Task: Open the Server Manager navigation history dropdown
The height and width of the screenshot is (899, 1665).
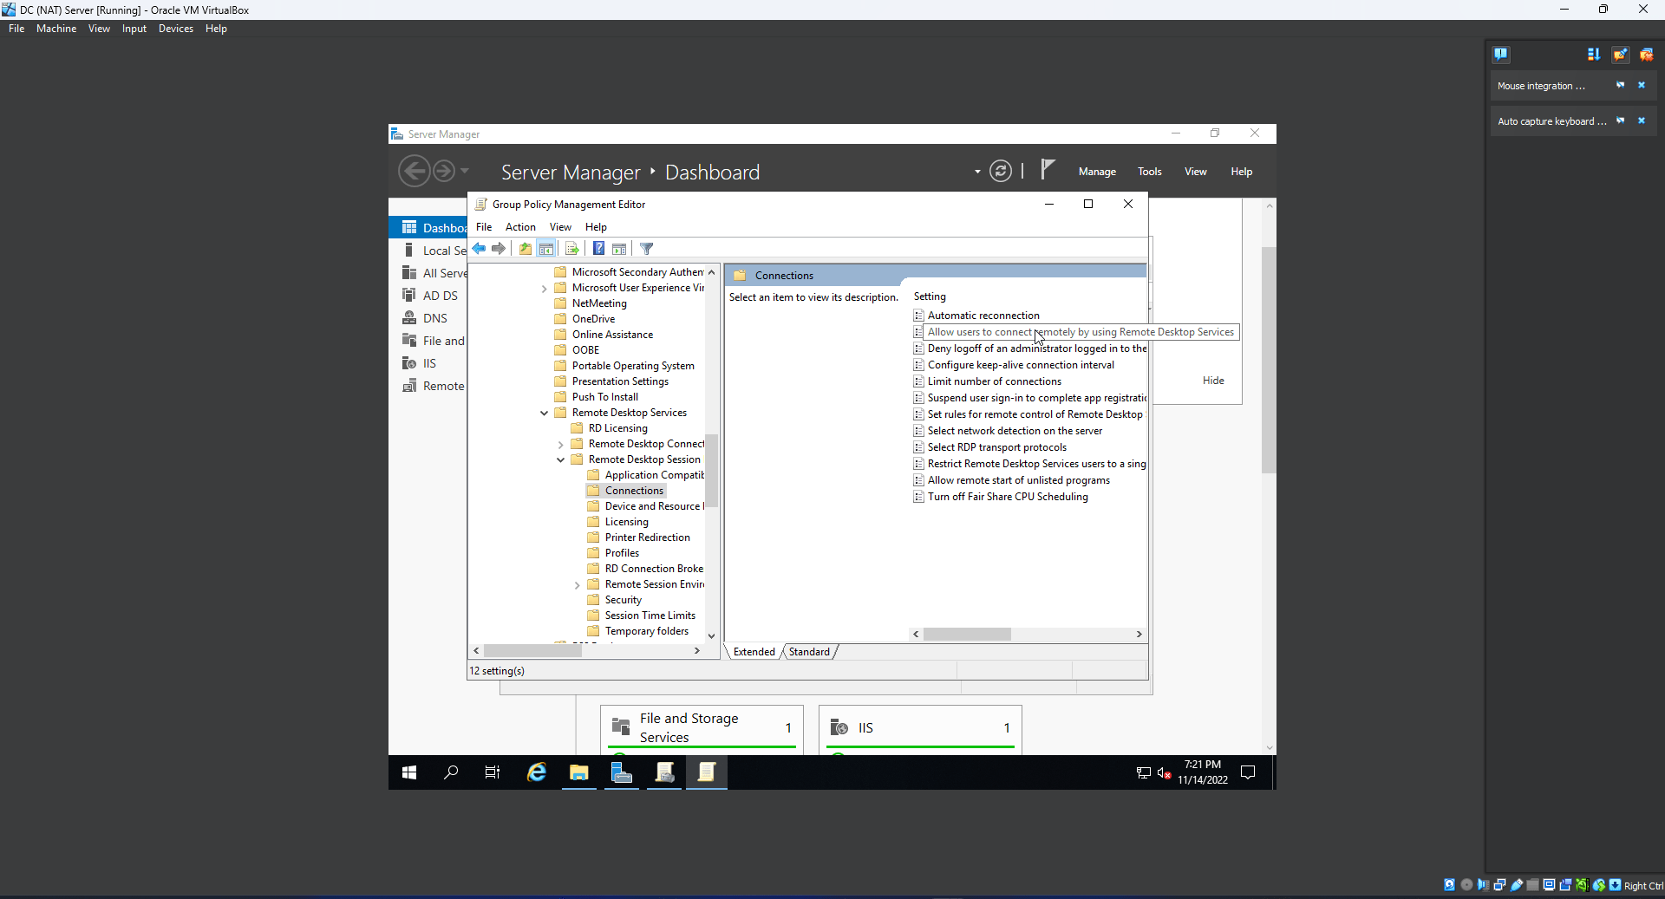Action: click(465, 171)
